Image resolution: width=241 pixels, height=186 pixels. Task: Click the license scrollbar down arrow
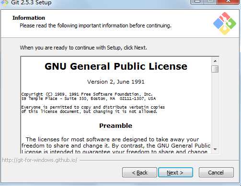[215, 149]
